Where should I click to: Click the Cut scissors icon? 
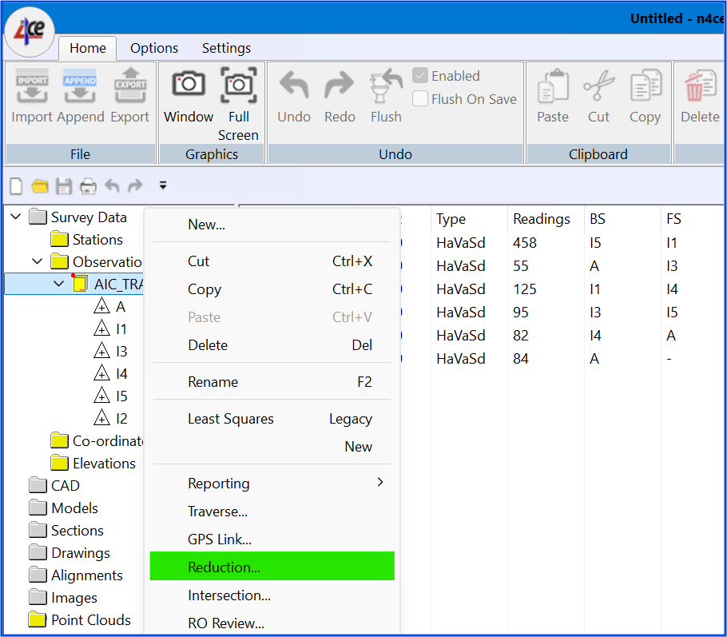(598, 86)
